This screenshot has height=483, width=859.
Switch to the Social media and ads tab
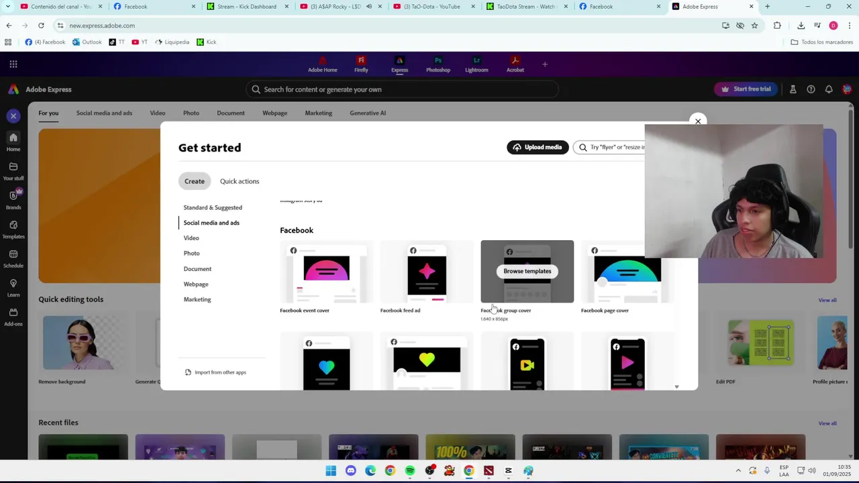pos(104,113)
